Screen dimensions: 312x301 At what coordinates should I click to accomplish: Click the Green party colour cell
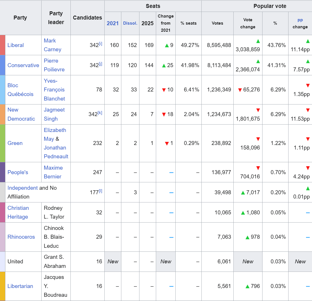[3, 143]
